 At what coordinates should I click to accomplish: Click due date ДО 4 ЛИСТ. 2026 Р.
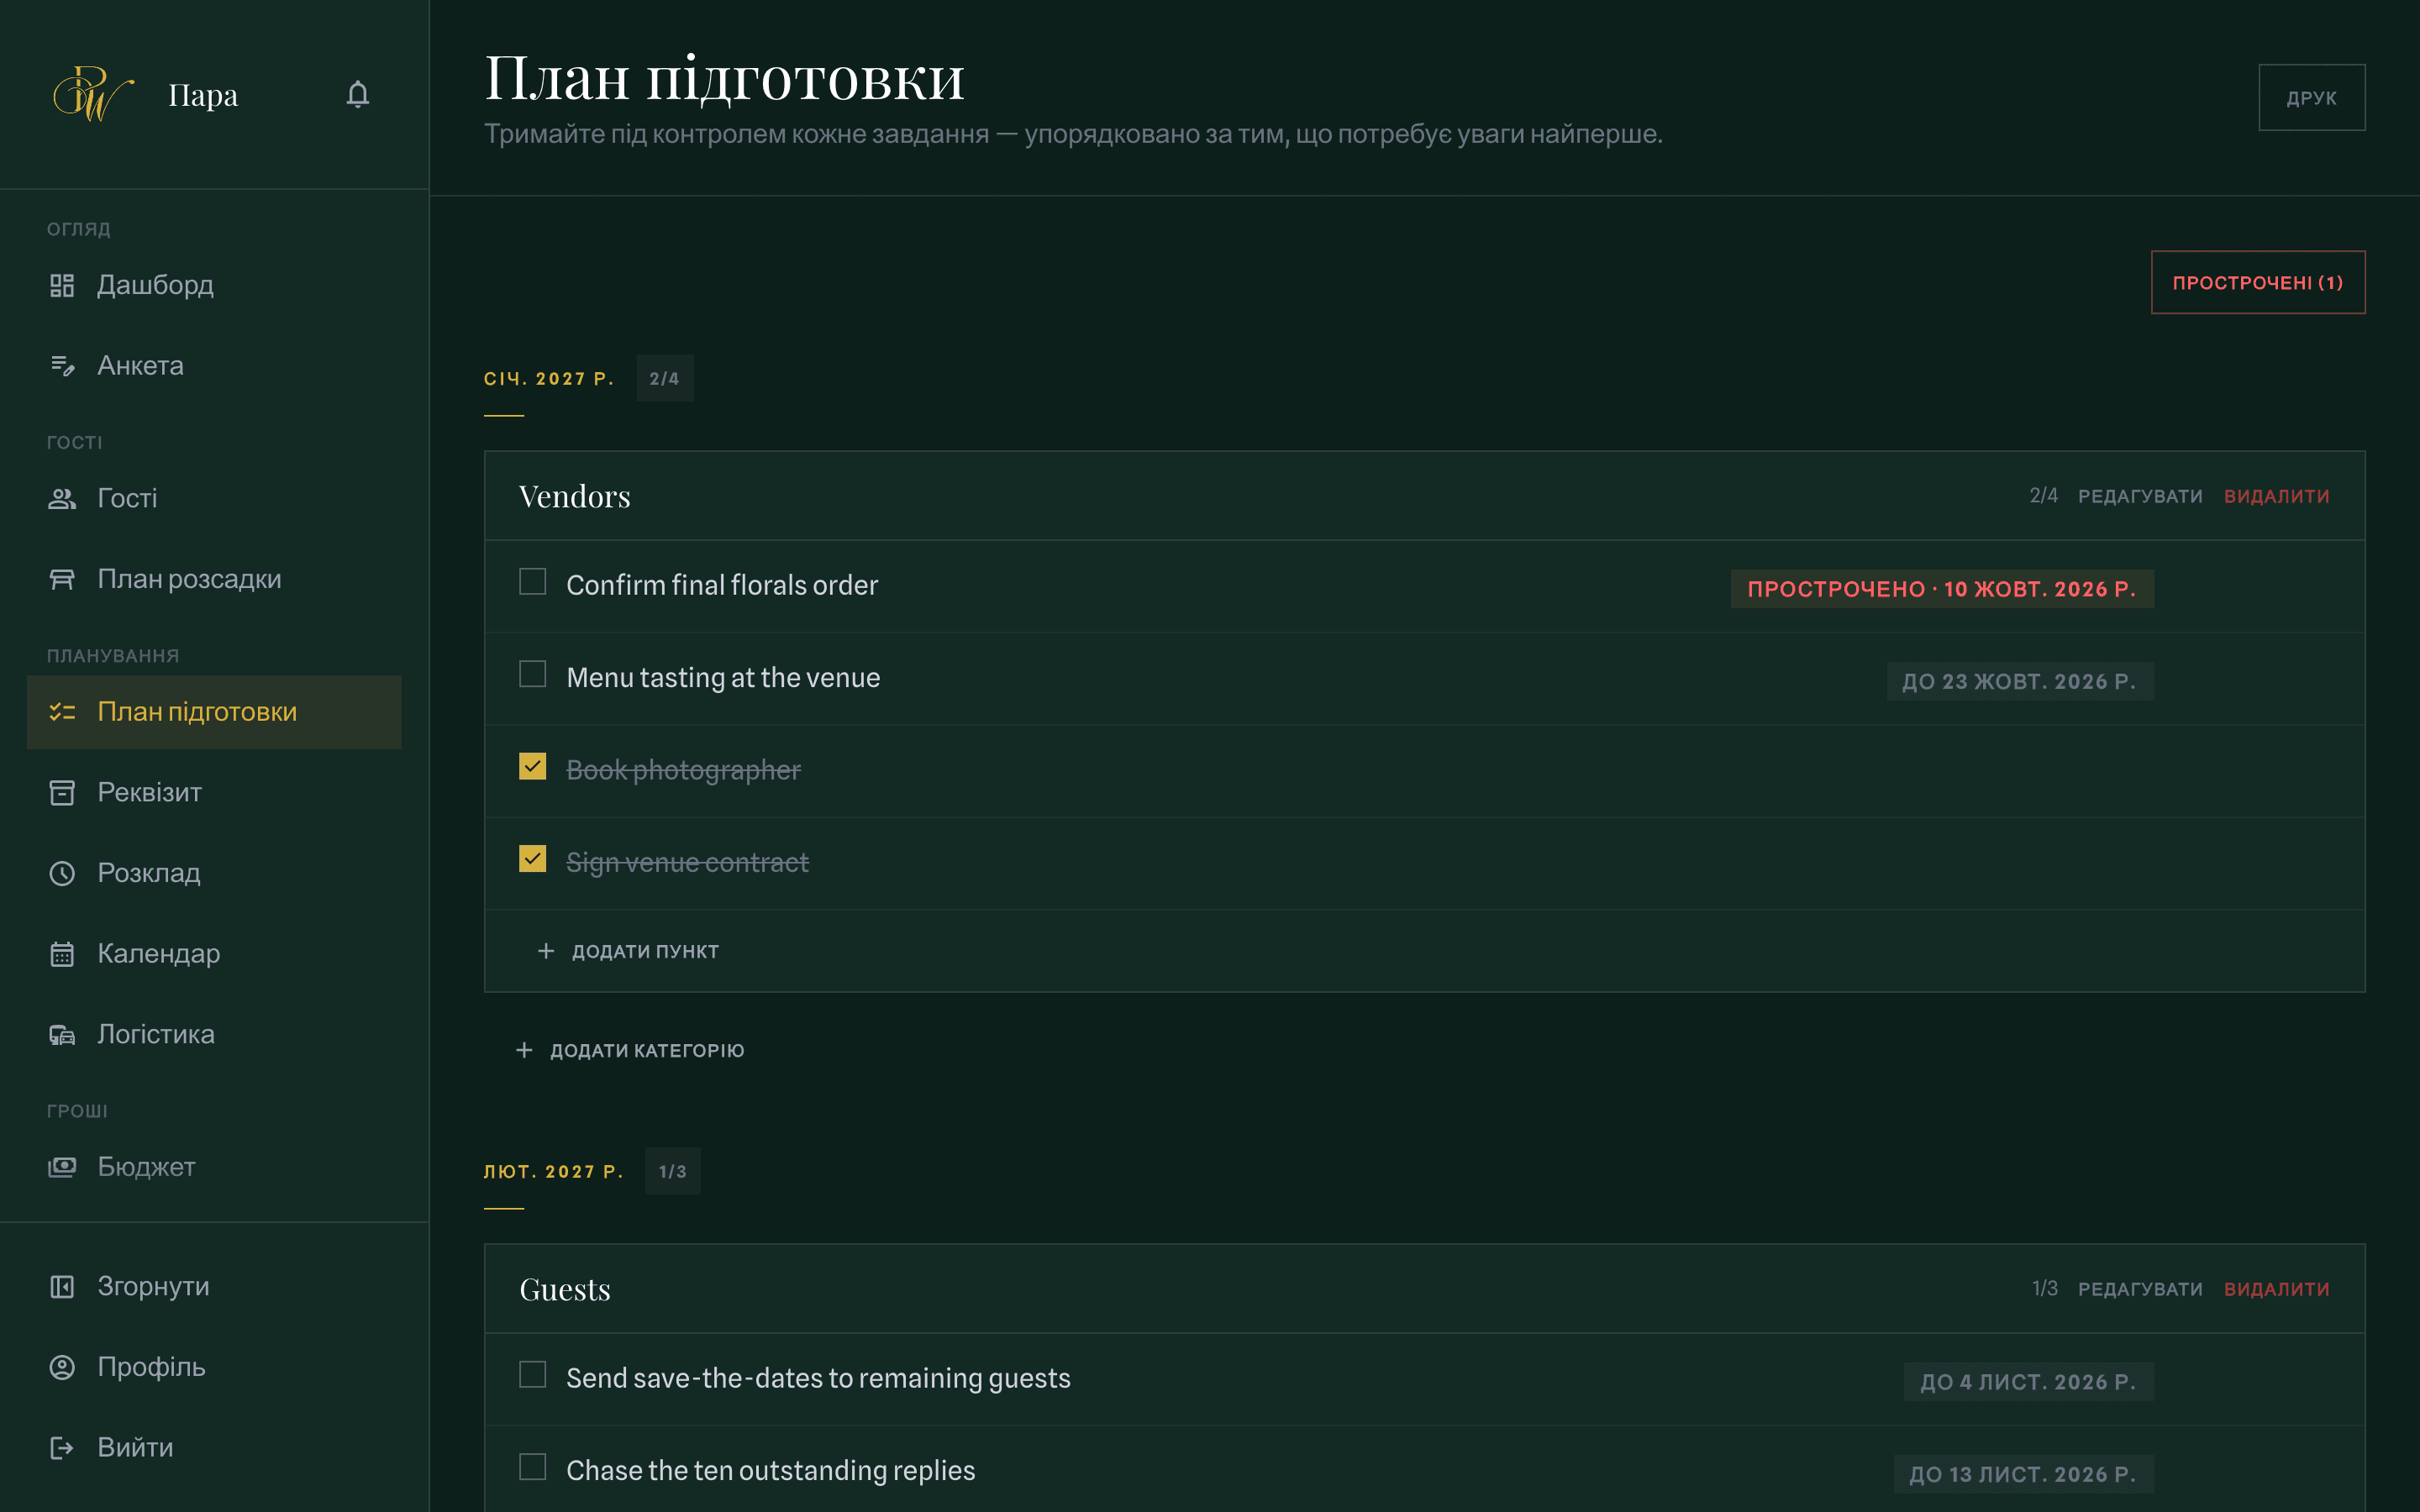click(x=2028, y=1382)
